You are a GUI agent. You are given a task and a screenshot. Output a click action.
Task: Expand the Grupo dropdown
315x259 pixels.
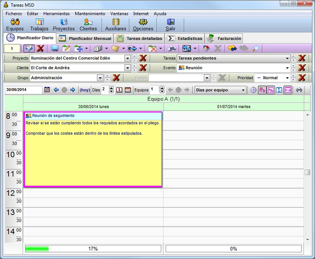[x=100, y=78]
